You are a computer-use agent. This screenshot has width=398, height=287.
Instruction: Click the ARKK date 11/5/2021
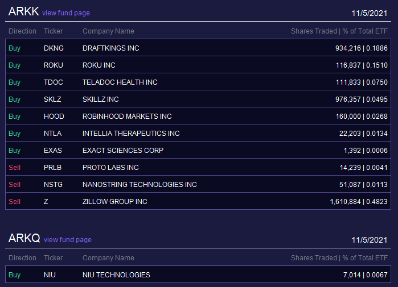(x=370, y=14)
